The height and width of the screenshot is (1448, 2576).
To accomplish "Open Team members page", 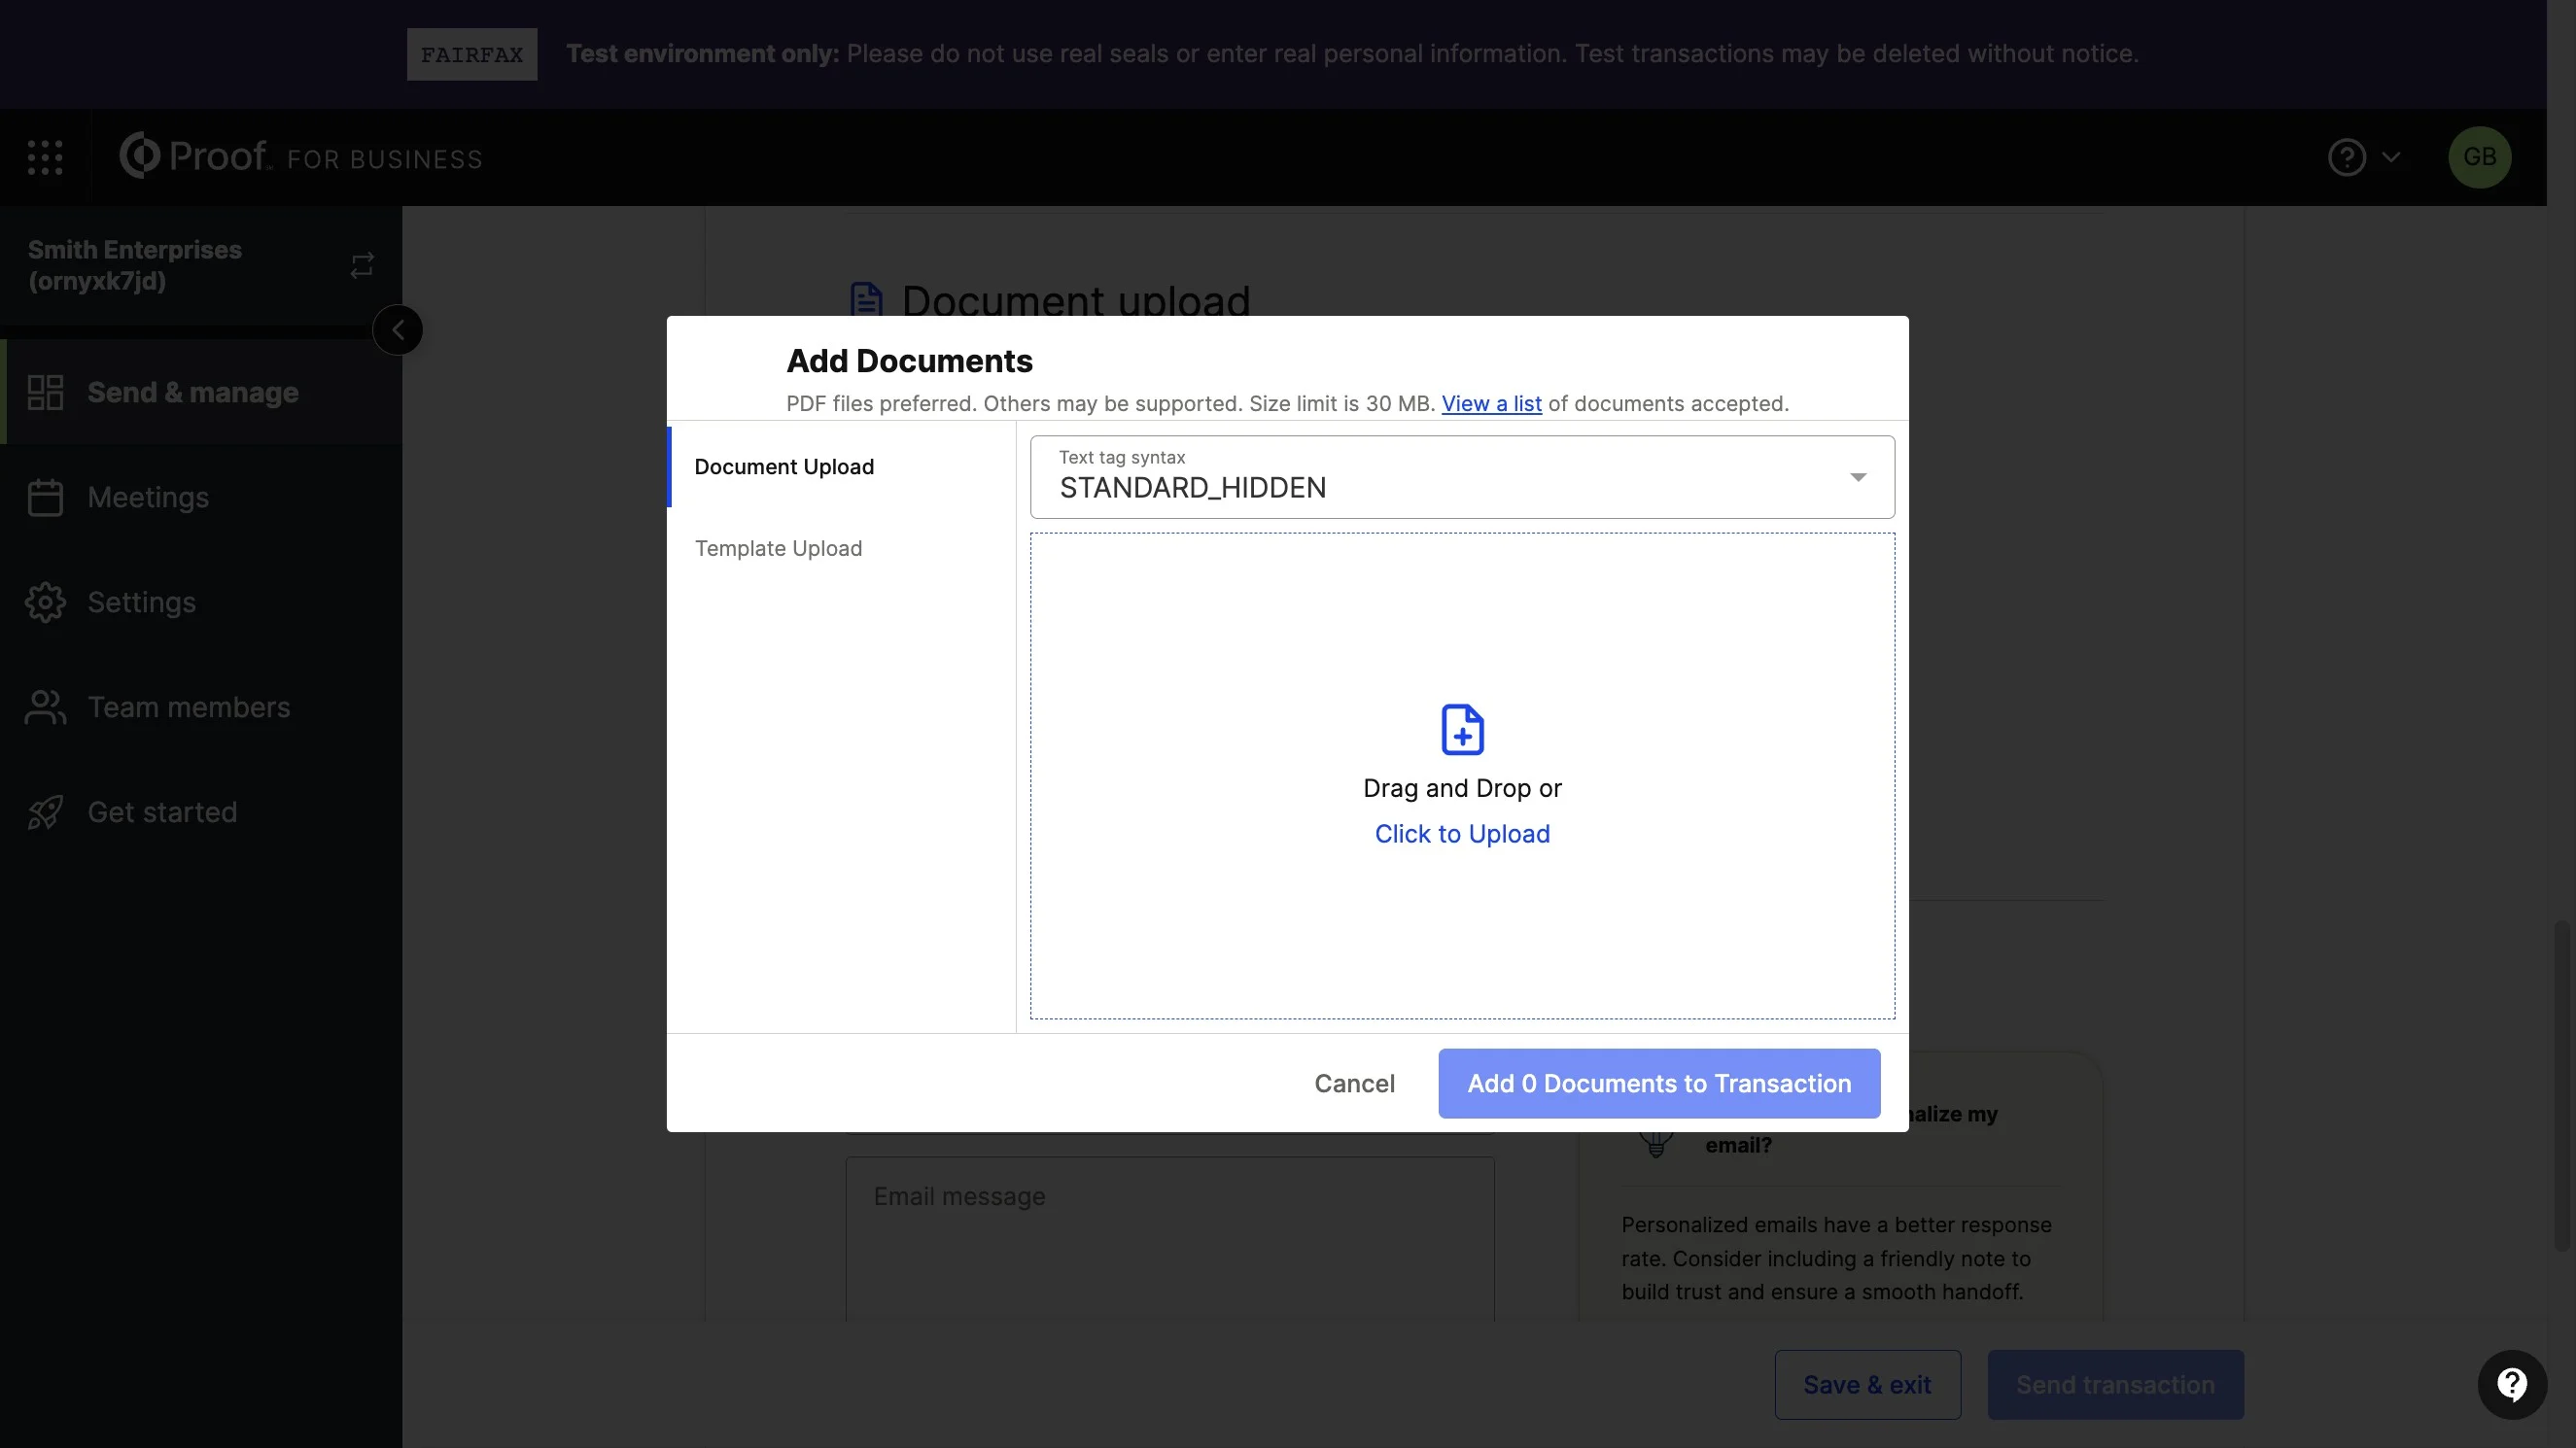I will pyautogui.click(x=201, y=707).
